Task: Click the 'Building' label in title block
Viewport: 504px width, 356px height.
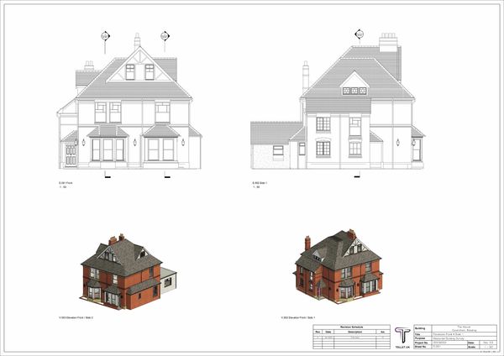Action: click(x=420, y=328)
